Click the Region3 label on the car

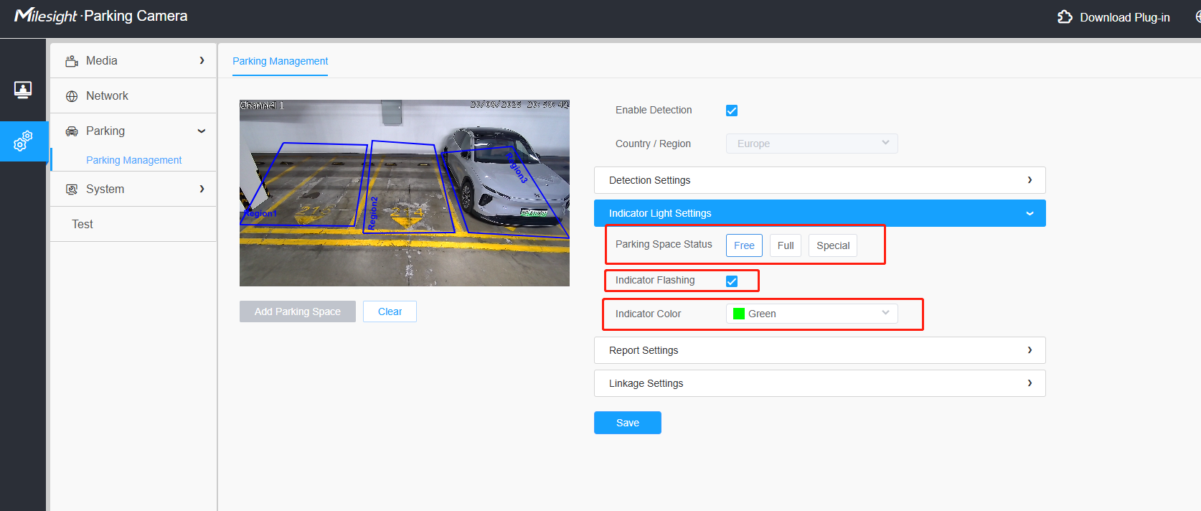click(517, 168)
